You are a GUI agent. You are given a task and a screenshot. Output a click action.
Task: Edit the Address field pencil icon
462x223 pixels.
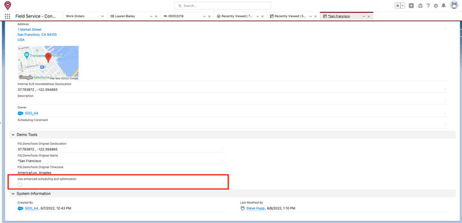coord(445,29)
